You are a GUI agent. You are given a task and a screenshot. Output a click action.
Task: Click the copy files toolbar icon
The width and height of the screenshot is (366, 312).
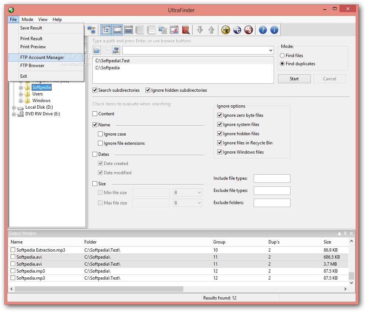(x=162, y=30)
